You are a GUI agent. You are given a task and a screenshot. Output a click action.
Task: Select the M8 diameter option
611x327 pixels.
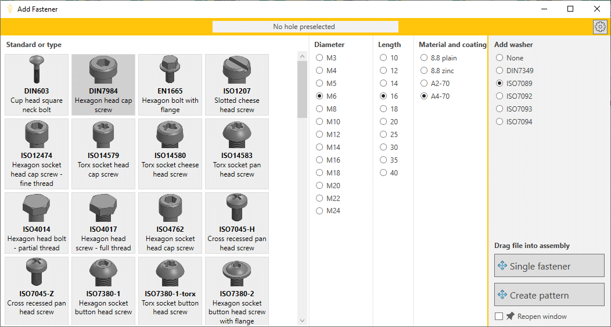pyautogui.click(x=319, y=109)
